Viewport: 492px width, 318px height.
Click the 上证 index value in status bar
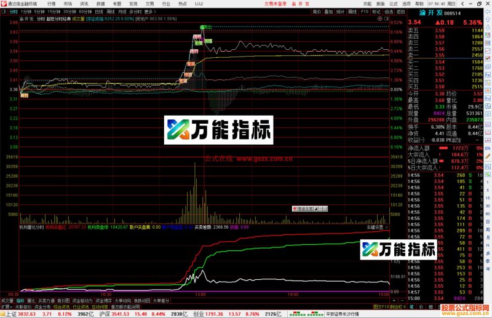coord(26,314)
